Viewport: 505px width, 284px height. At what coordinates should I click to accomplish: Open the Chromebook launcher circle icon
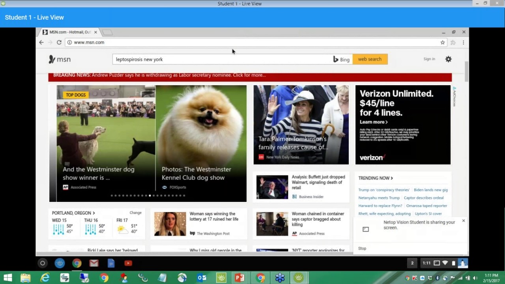(x=43, y=263)
